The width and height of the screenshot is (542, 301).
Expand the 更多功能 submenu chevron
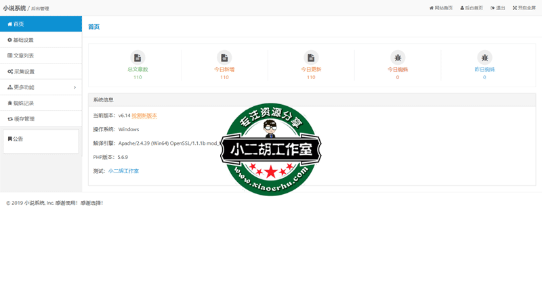(75, 87)
